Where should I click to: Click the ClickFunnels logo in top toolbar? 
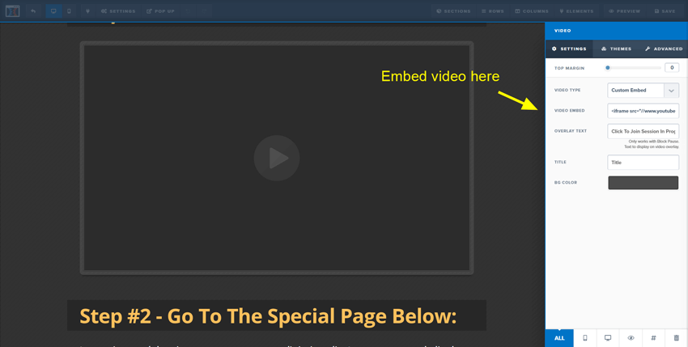(x=12, y=11)
